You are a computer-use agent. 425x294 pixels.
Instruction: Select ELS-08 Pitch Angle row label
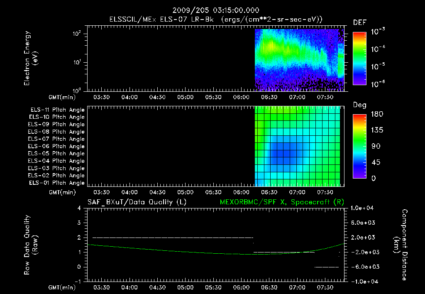[56, 132]
